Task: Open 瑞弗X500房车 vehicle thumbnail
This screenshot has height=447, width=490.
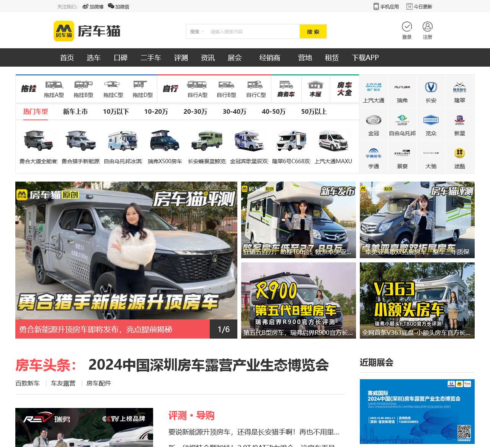Action: point(165,140)
